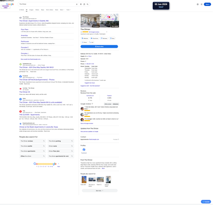Click the Facebook favicon in search results
Image resolution: width=214 pixels, height=205 pixels.
(21, 77)
